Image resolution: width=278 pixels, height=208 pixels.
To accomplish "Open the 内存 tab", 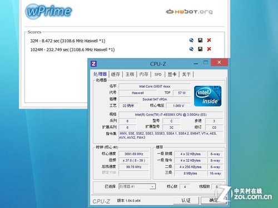I will tap(144, 74).
